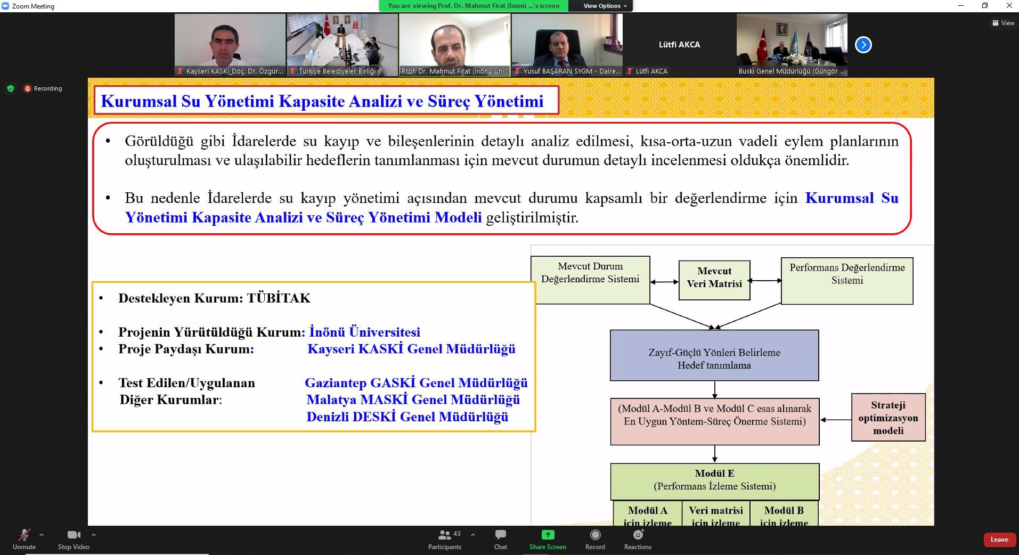Click Destekleyen Kurum: TÜBİTAK text
The width and height of the screenshot is (1019, 555).
pyautogui.click(x=214, y=298)
